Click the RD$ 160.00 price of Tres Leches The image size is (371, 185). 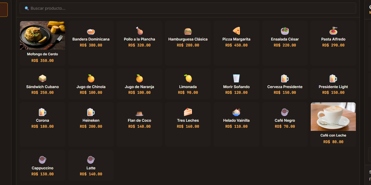(x=188, y=126)
